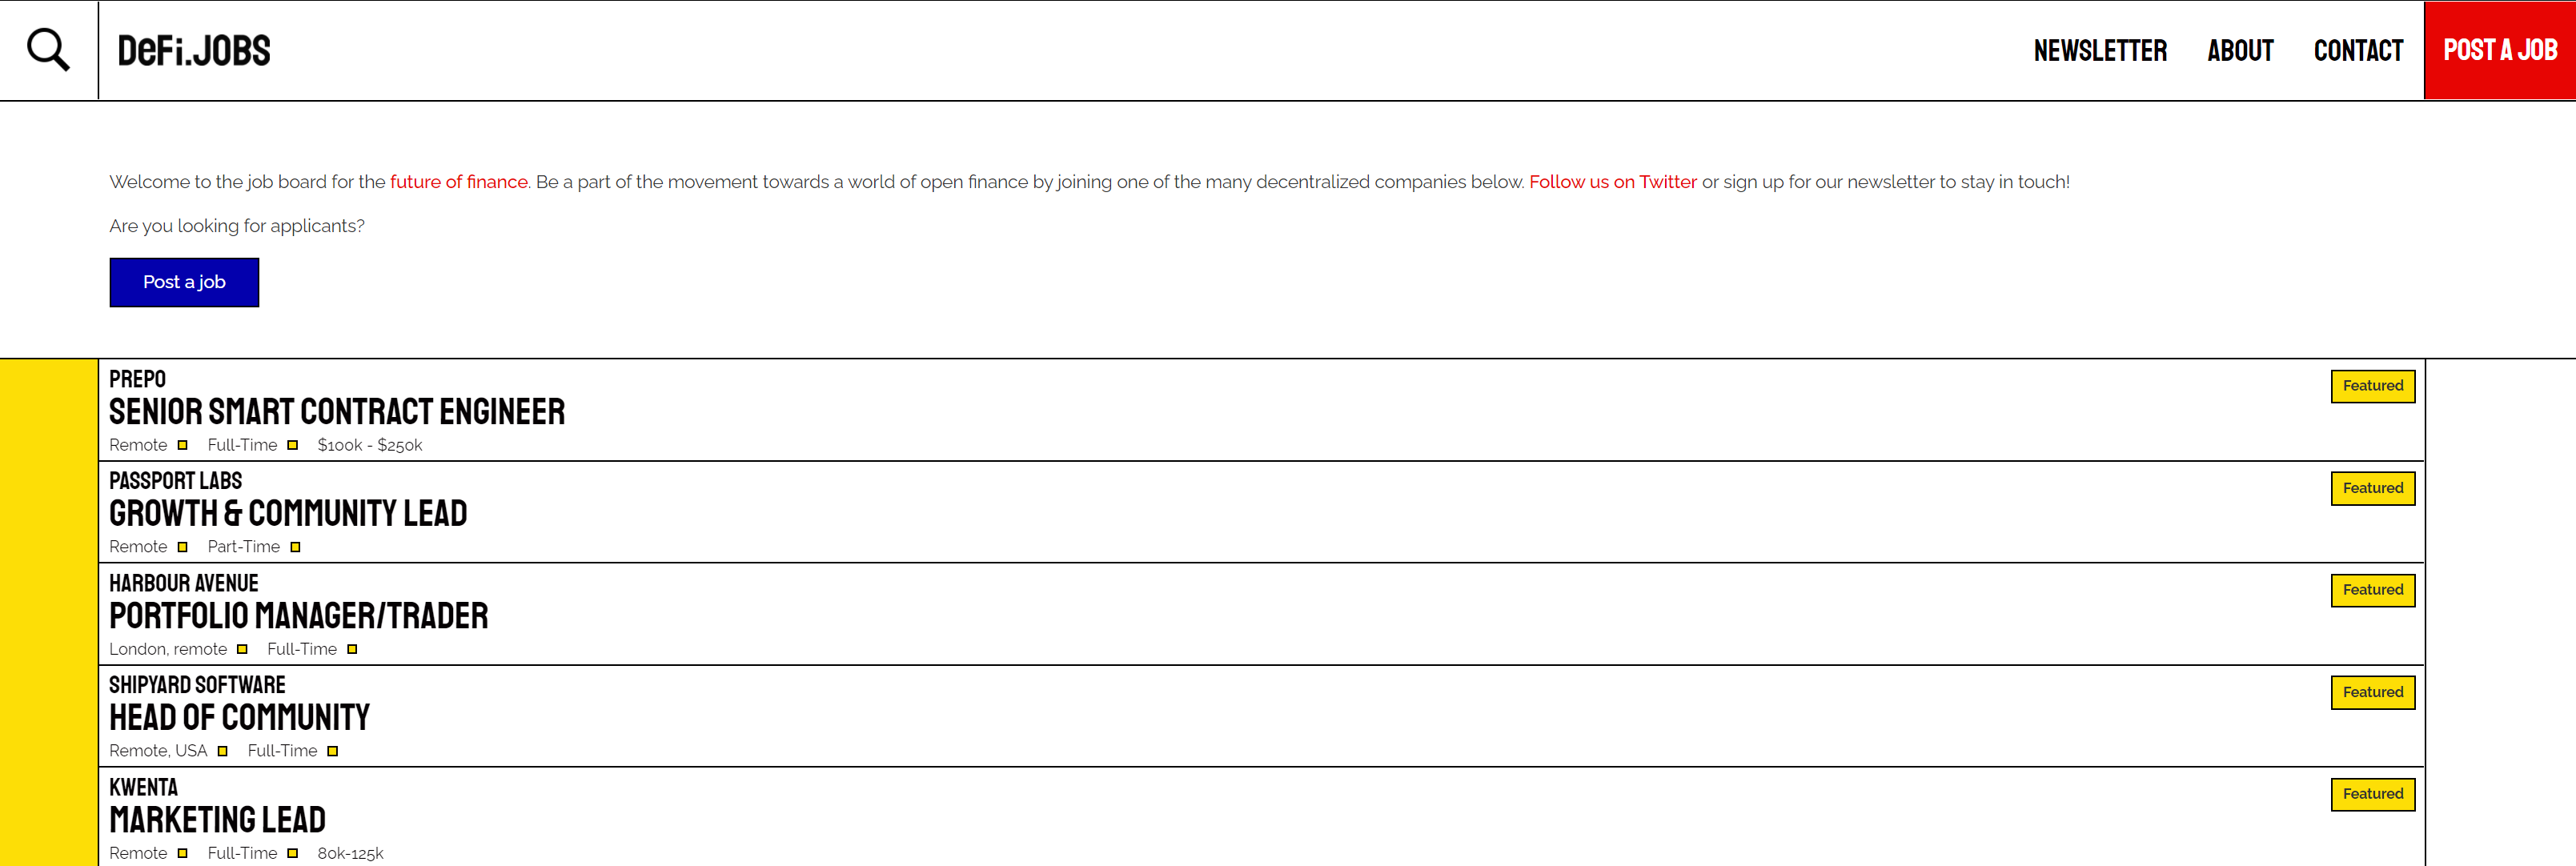Open Kwenta Marketing Lead listing
The width and height of the screenshot is (2576, 866).
point(218,820)
